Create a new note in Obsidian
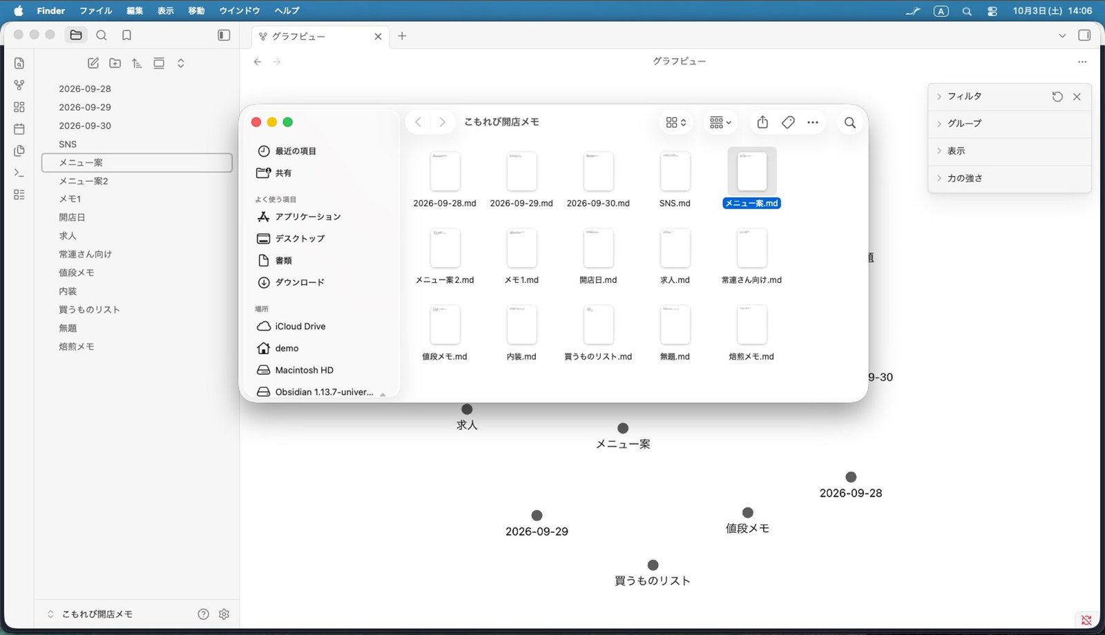Screen dimensions: 1105x635 [93, 63]
